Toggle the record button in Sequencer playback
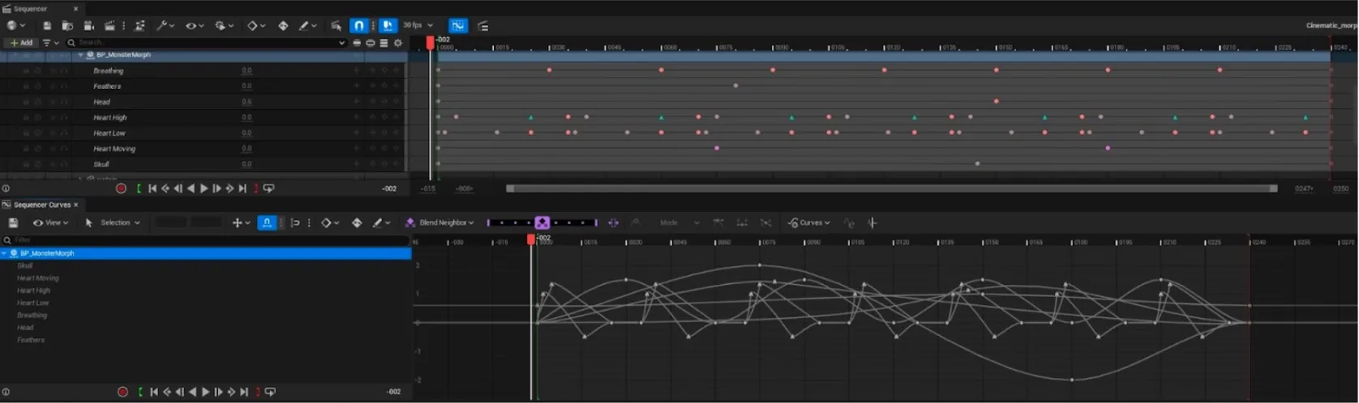Screen dimensions: 1359x403 coord(121,189)
